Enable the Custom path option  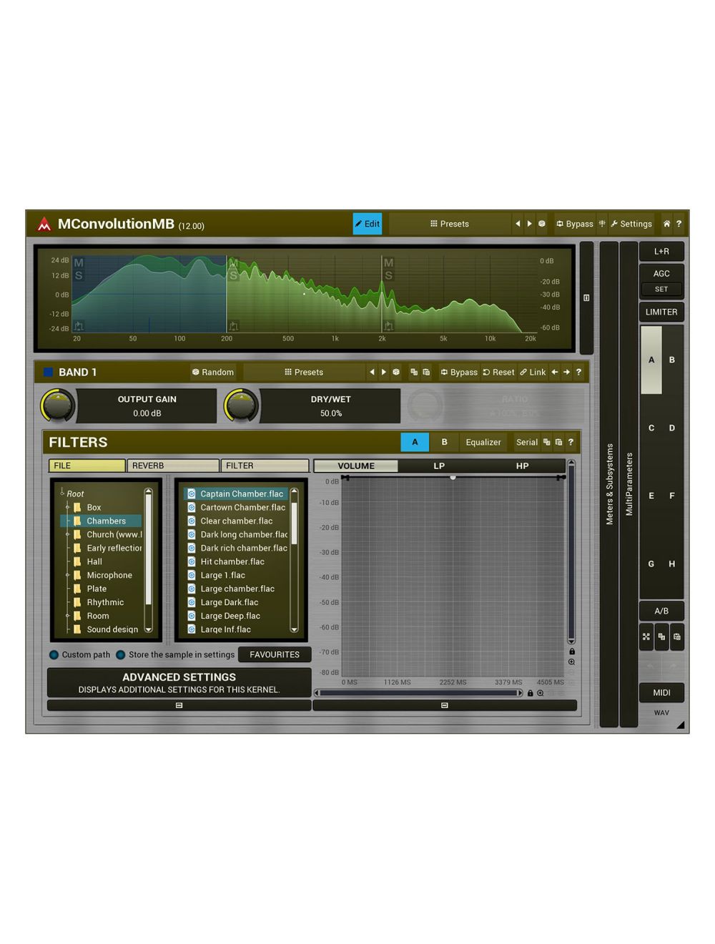(x=54, y=654)
